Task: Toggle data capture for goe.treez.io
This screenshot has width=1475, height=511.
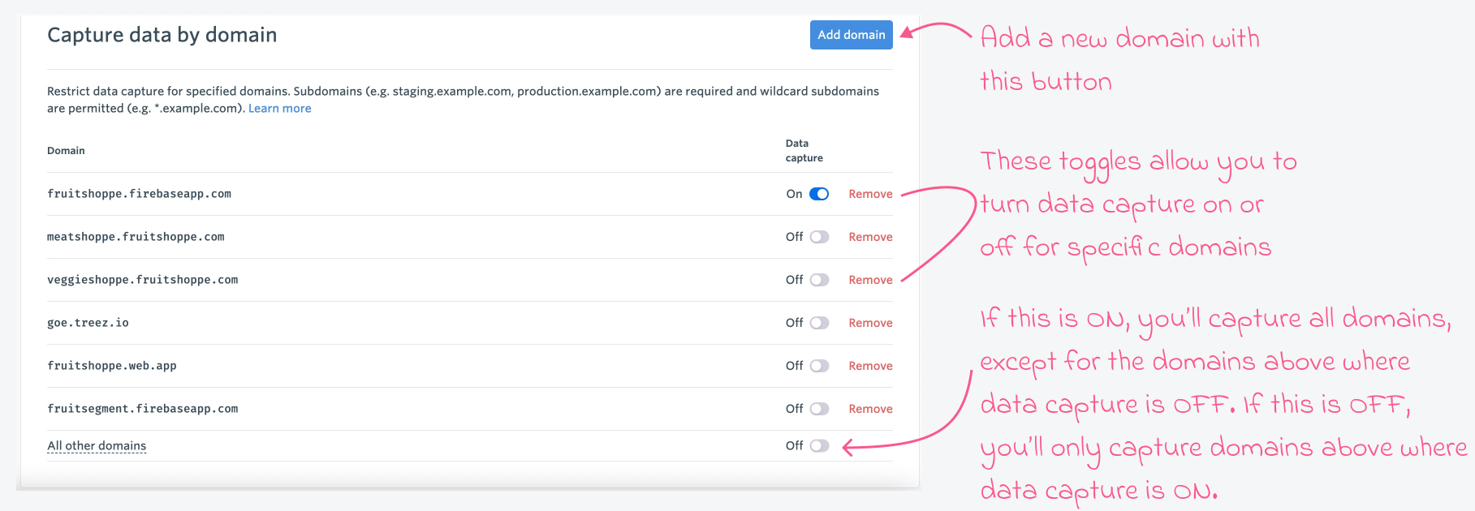Action: pos(819,323)
